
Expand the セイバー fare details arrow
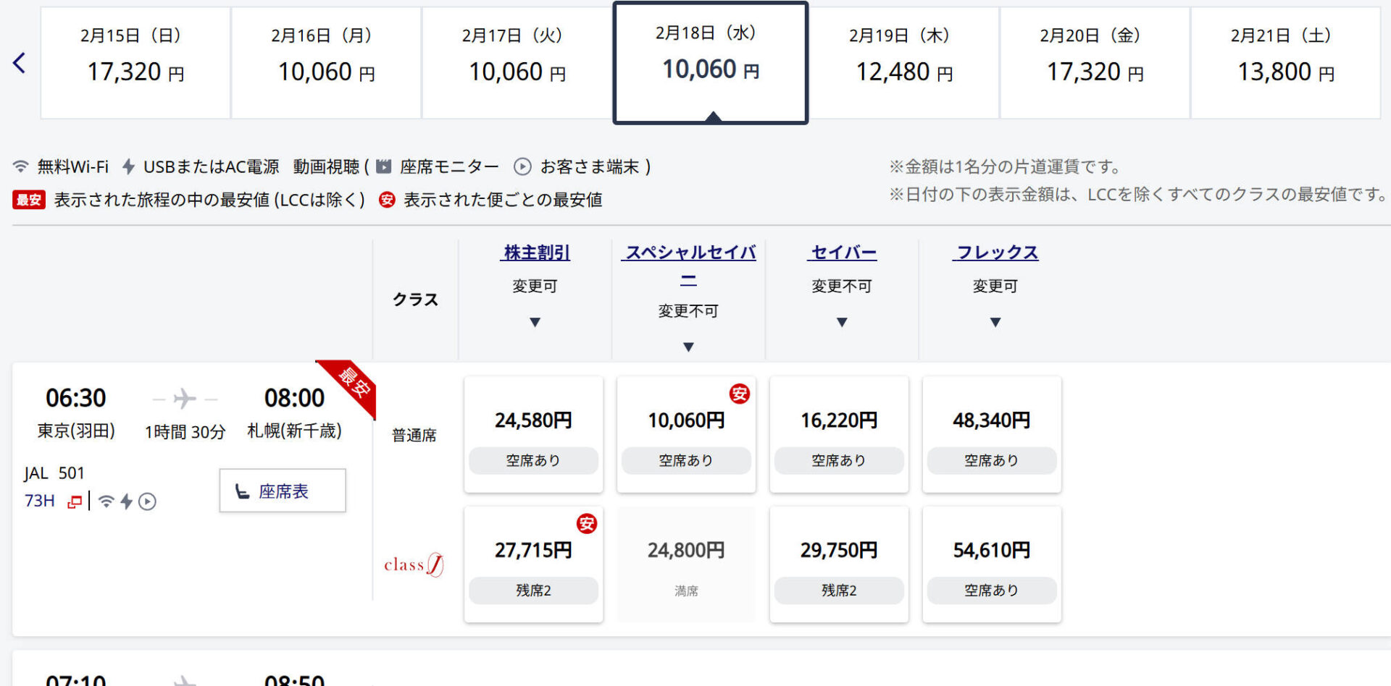point(841,322)
